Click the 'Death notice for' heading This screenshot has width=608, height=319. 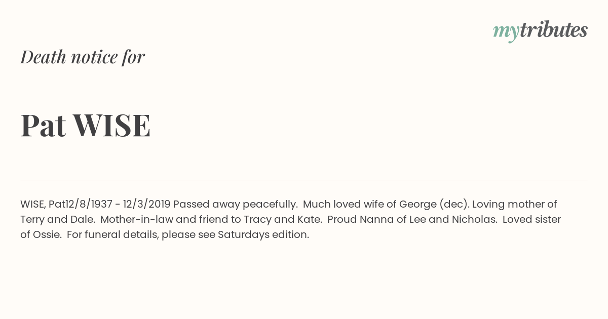tap(83, 57)
